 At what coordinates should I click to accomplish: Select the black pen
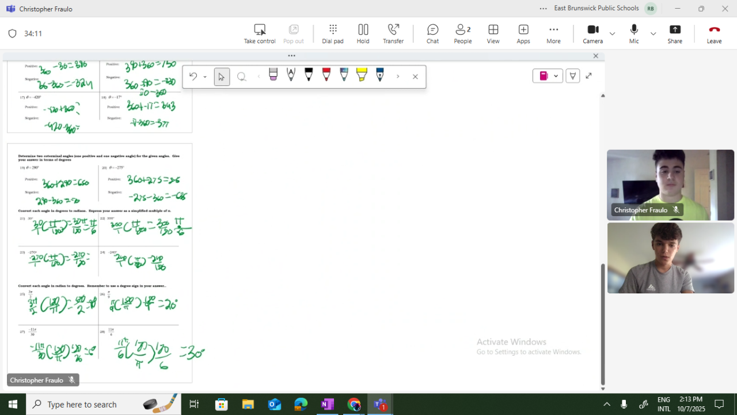pos(309,75)
